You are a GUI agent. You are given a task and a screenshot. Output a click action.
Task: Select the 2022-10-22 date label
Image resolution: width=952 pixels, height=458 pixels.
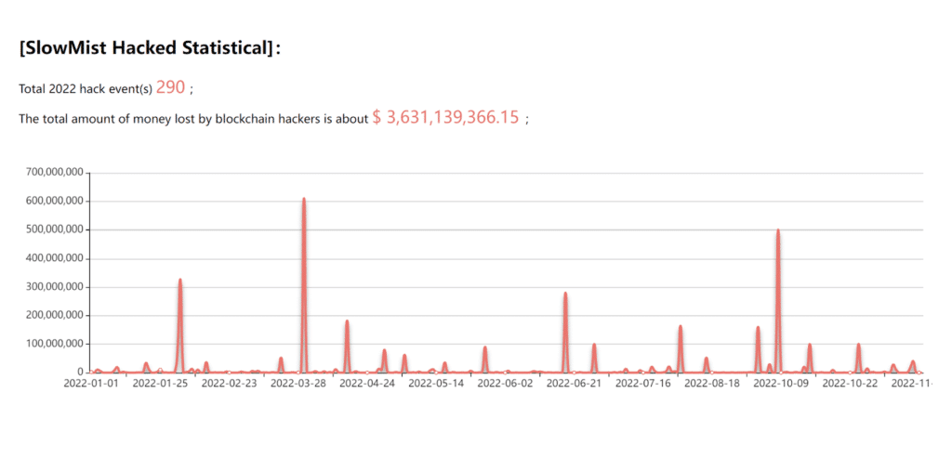pyautogui.click(x=850, y=382)
